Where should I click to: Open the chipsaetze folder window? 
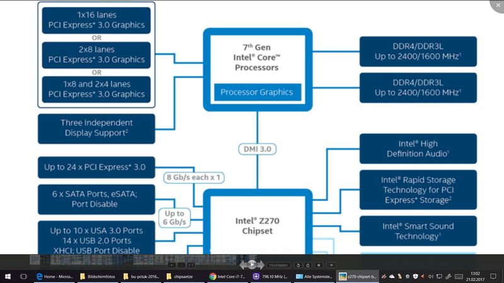tap(183, 276)
